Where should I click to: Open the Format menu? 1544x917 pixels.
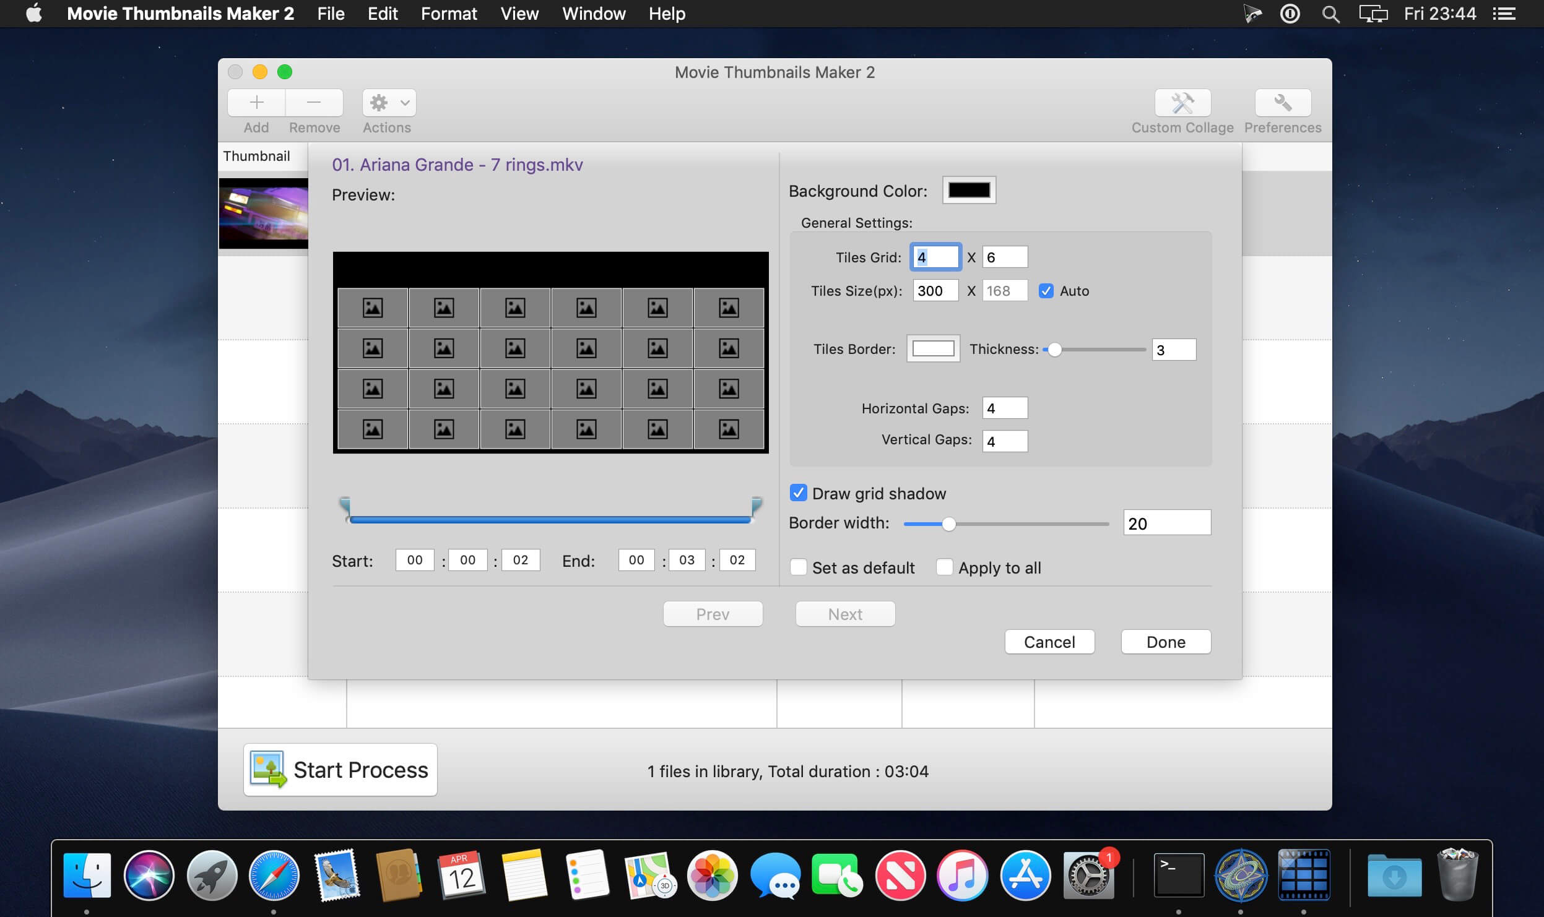tap(448, 14)
